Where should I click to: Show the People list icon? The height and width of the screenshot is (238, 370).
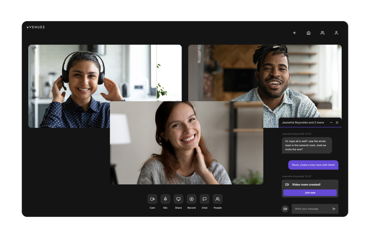pos(217,199)
